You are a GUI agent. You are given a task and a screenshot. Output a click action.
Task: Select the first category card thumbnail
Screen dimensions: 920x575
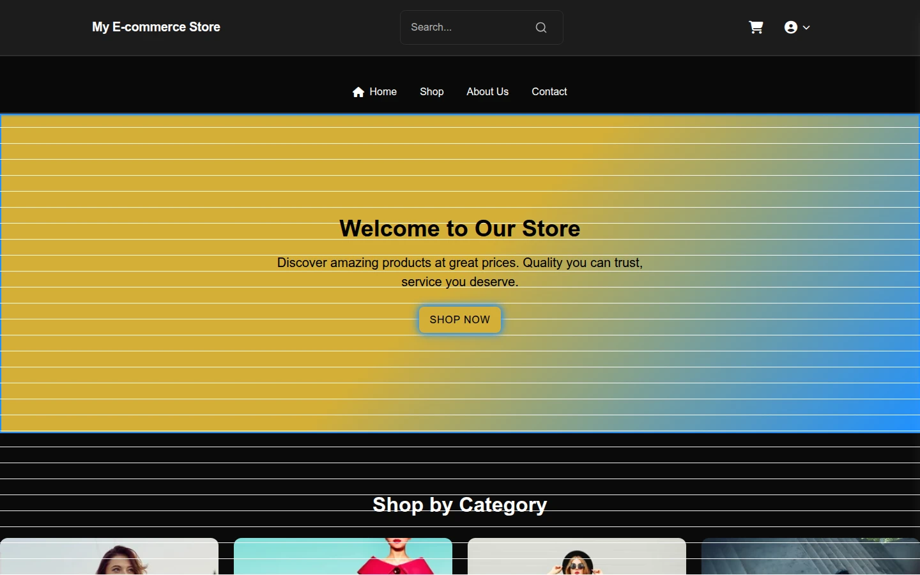[109, 556]
